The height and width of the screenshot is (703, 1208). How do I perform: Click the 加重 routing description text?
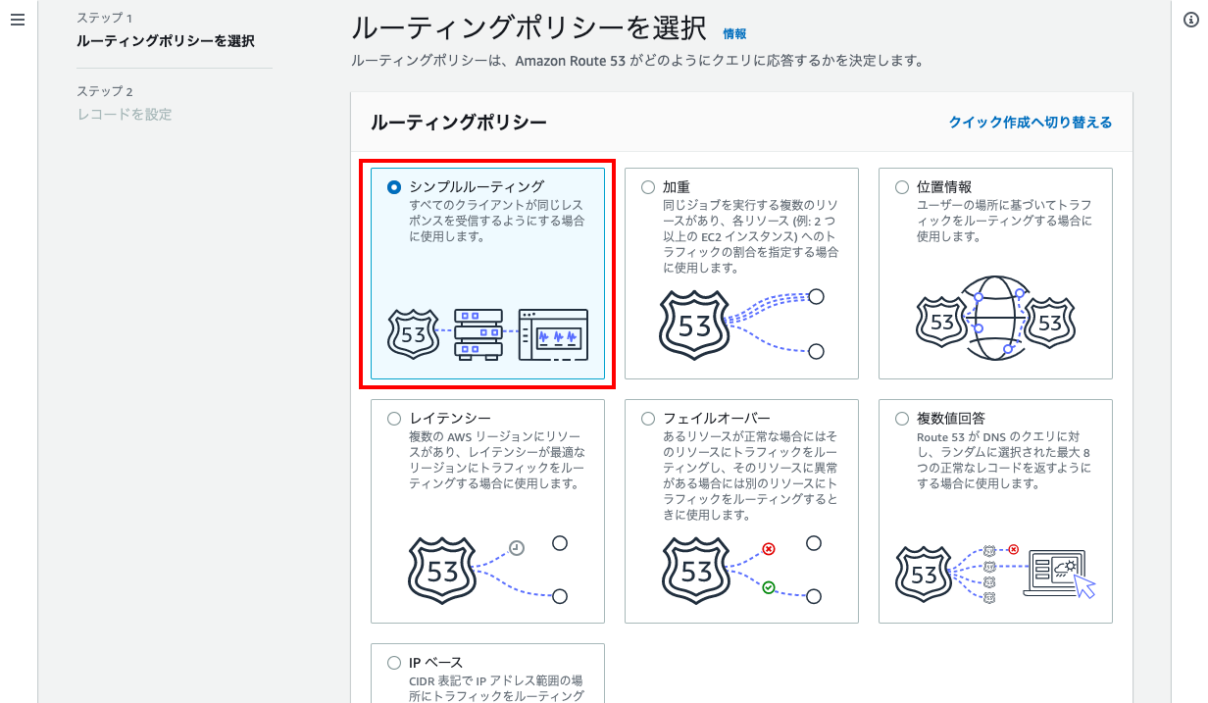point(750,236)
